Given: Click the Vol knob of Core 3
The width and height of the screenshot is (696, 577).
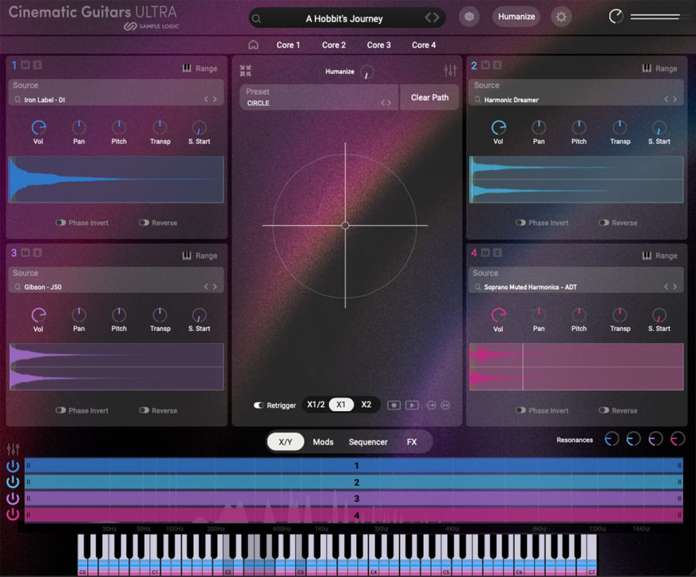Looking at the screenshot, I should click(39, 315).
